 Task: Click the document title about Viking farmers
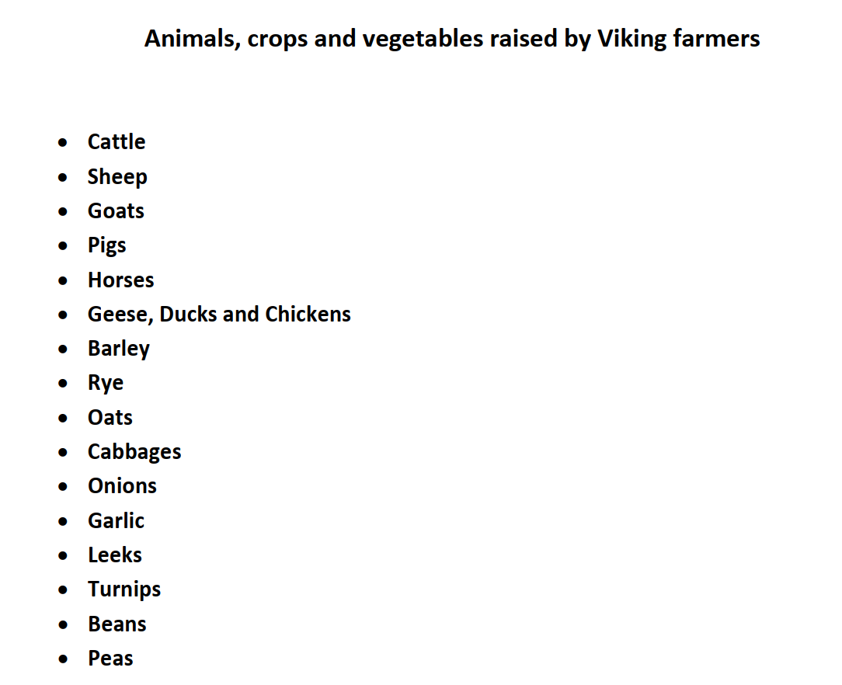click(452, 39)
